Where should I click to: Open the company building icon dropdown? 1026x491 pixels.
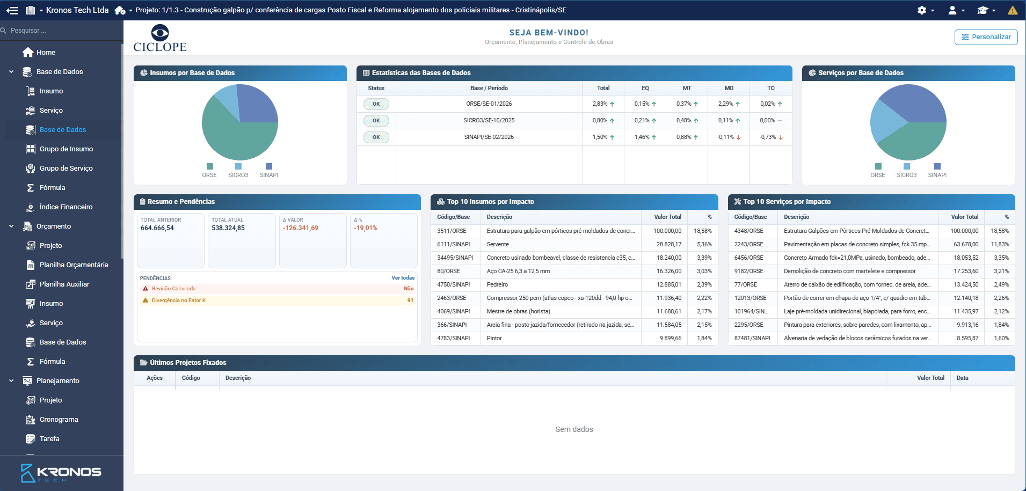34,10
